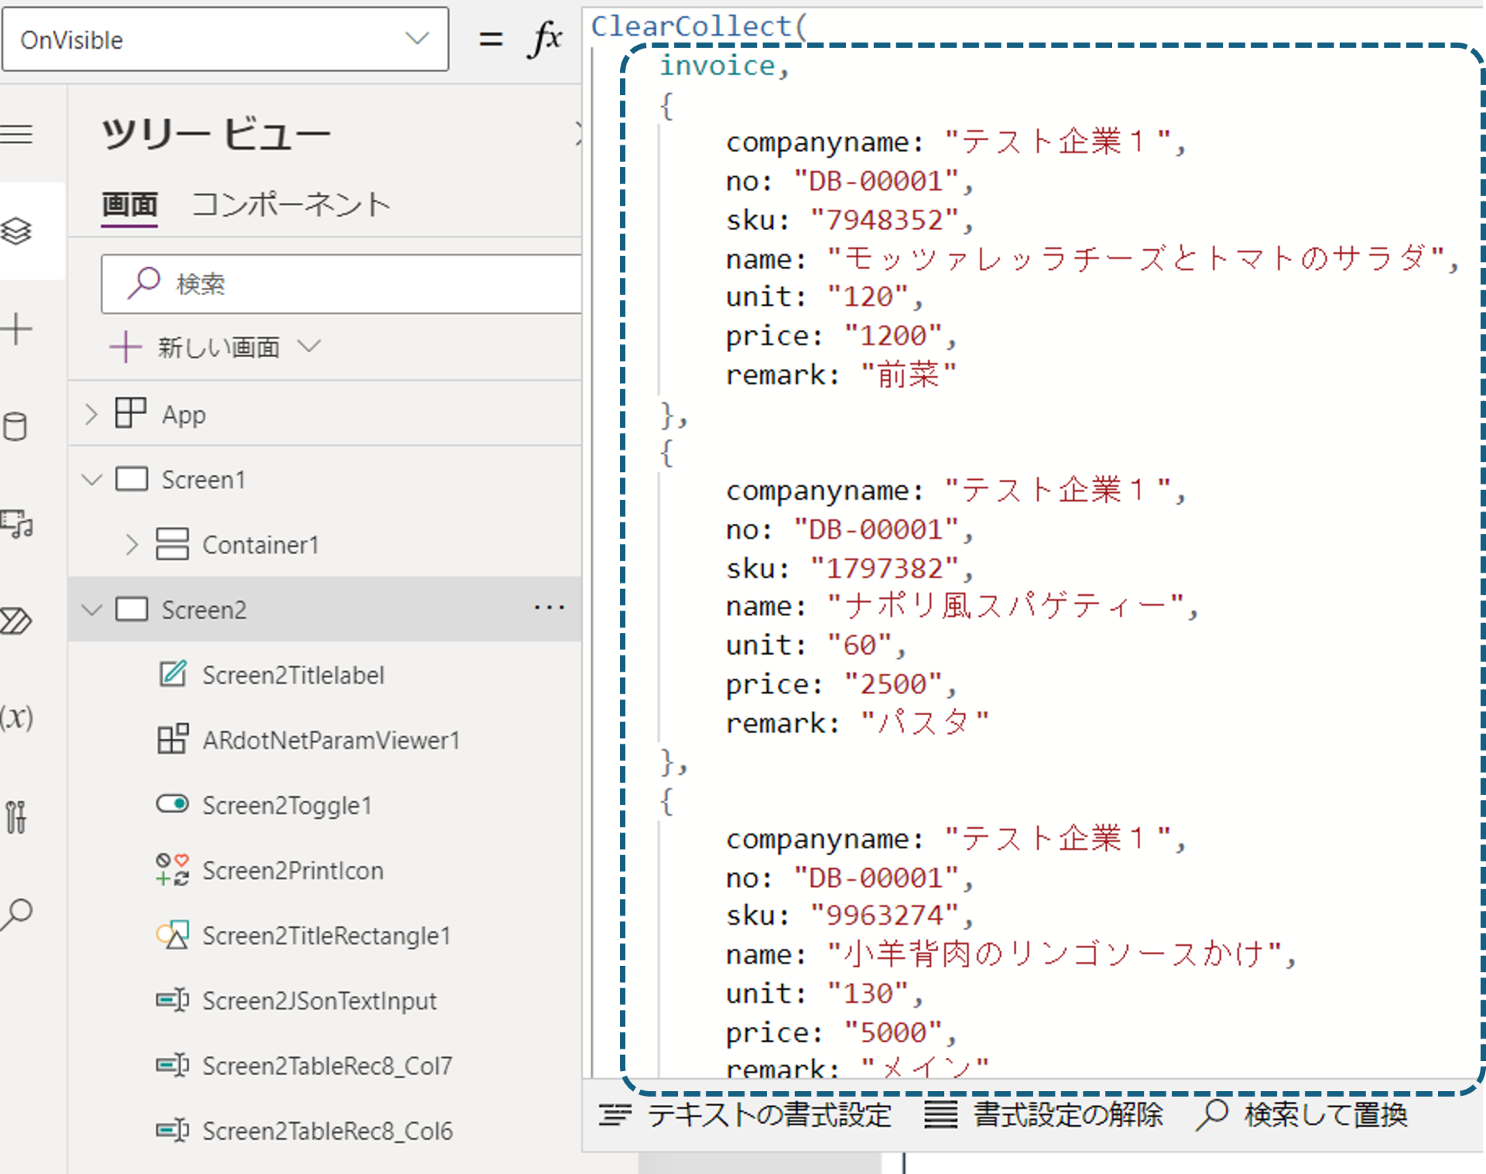Select Screen2TitleRectangle1 control
The image size is (1486, 1174).
point(326,936)
